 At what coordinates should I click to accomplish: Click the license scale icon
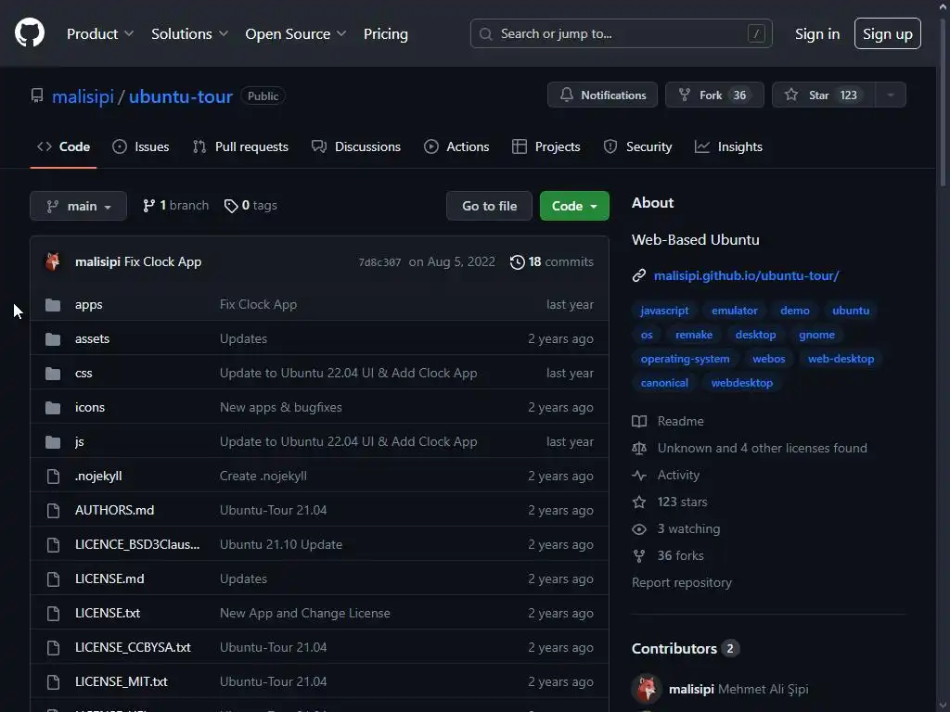tap(639, 448)
